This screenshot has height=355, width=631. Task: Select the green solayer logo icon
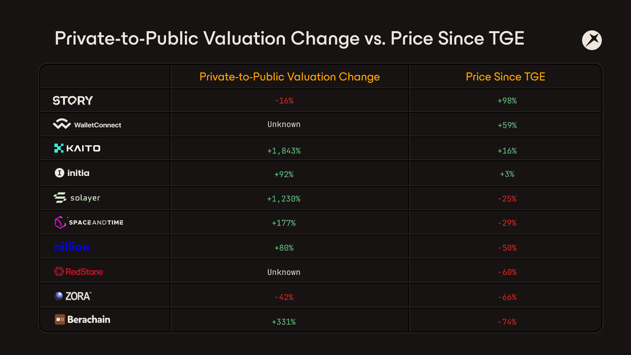tap(60, 198)
